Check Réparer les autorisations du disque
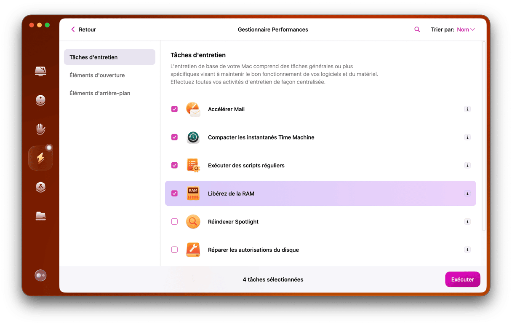This screenshot has height=325, width=512. (x=174, y=250)
